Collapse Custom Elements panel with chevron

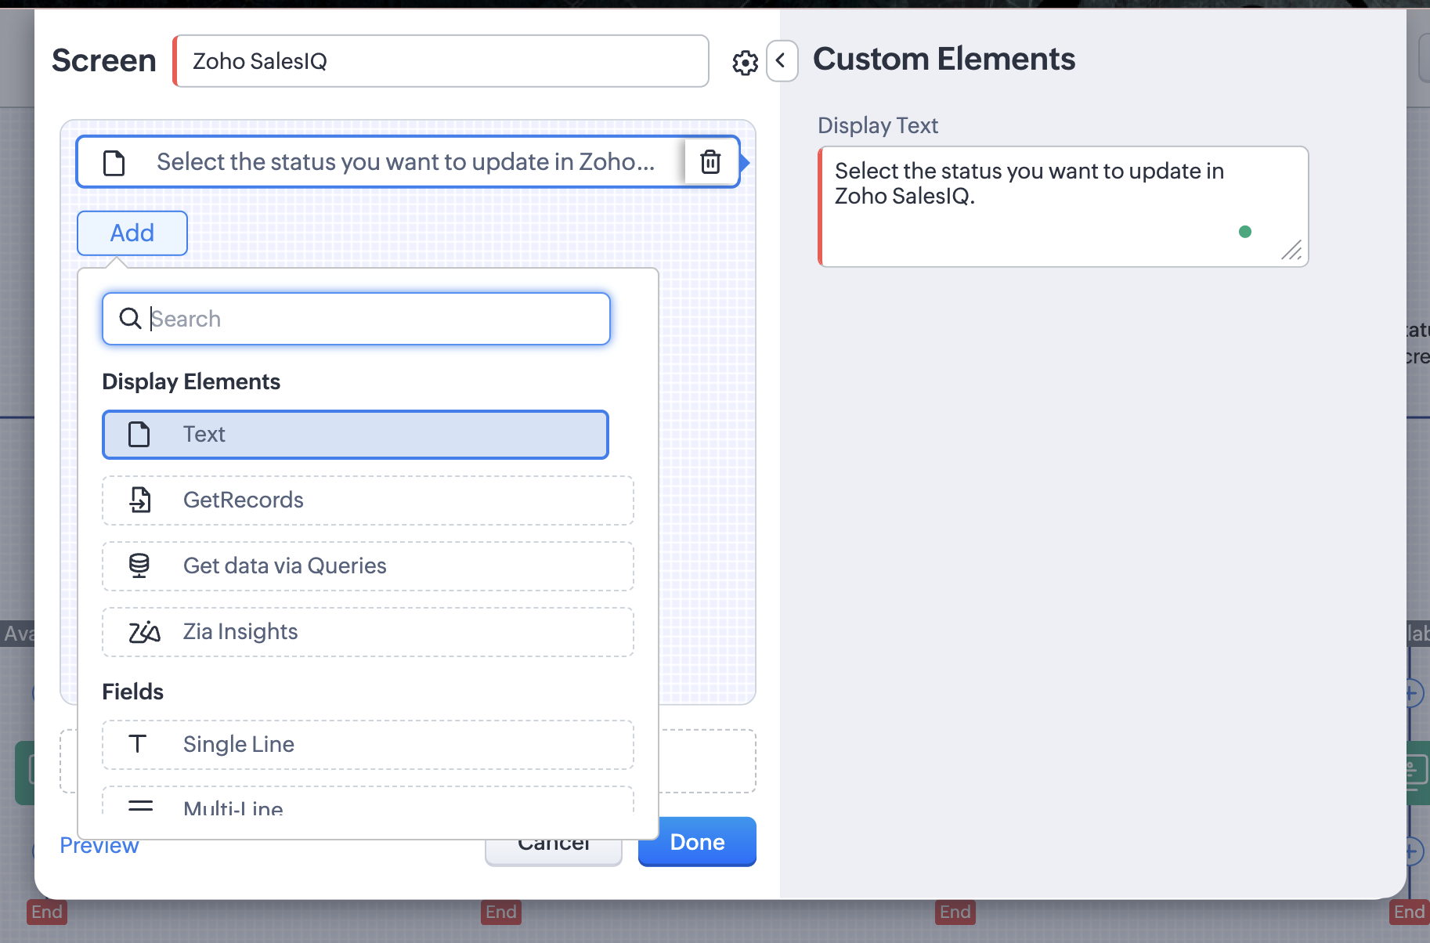tap(782, 61)
